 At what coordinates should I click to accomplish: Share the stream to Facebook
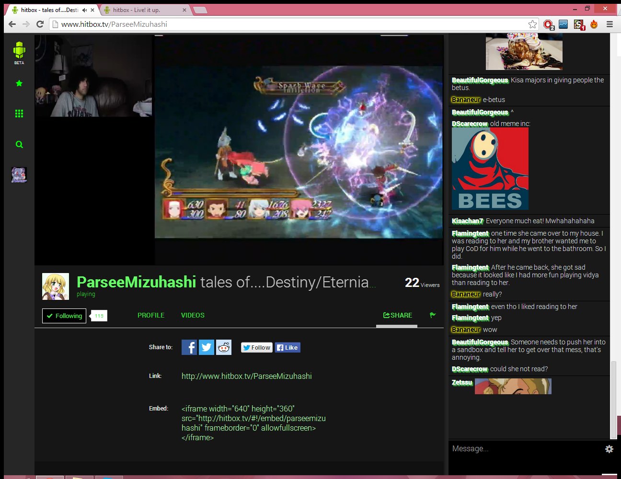[189, 347]
